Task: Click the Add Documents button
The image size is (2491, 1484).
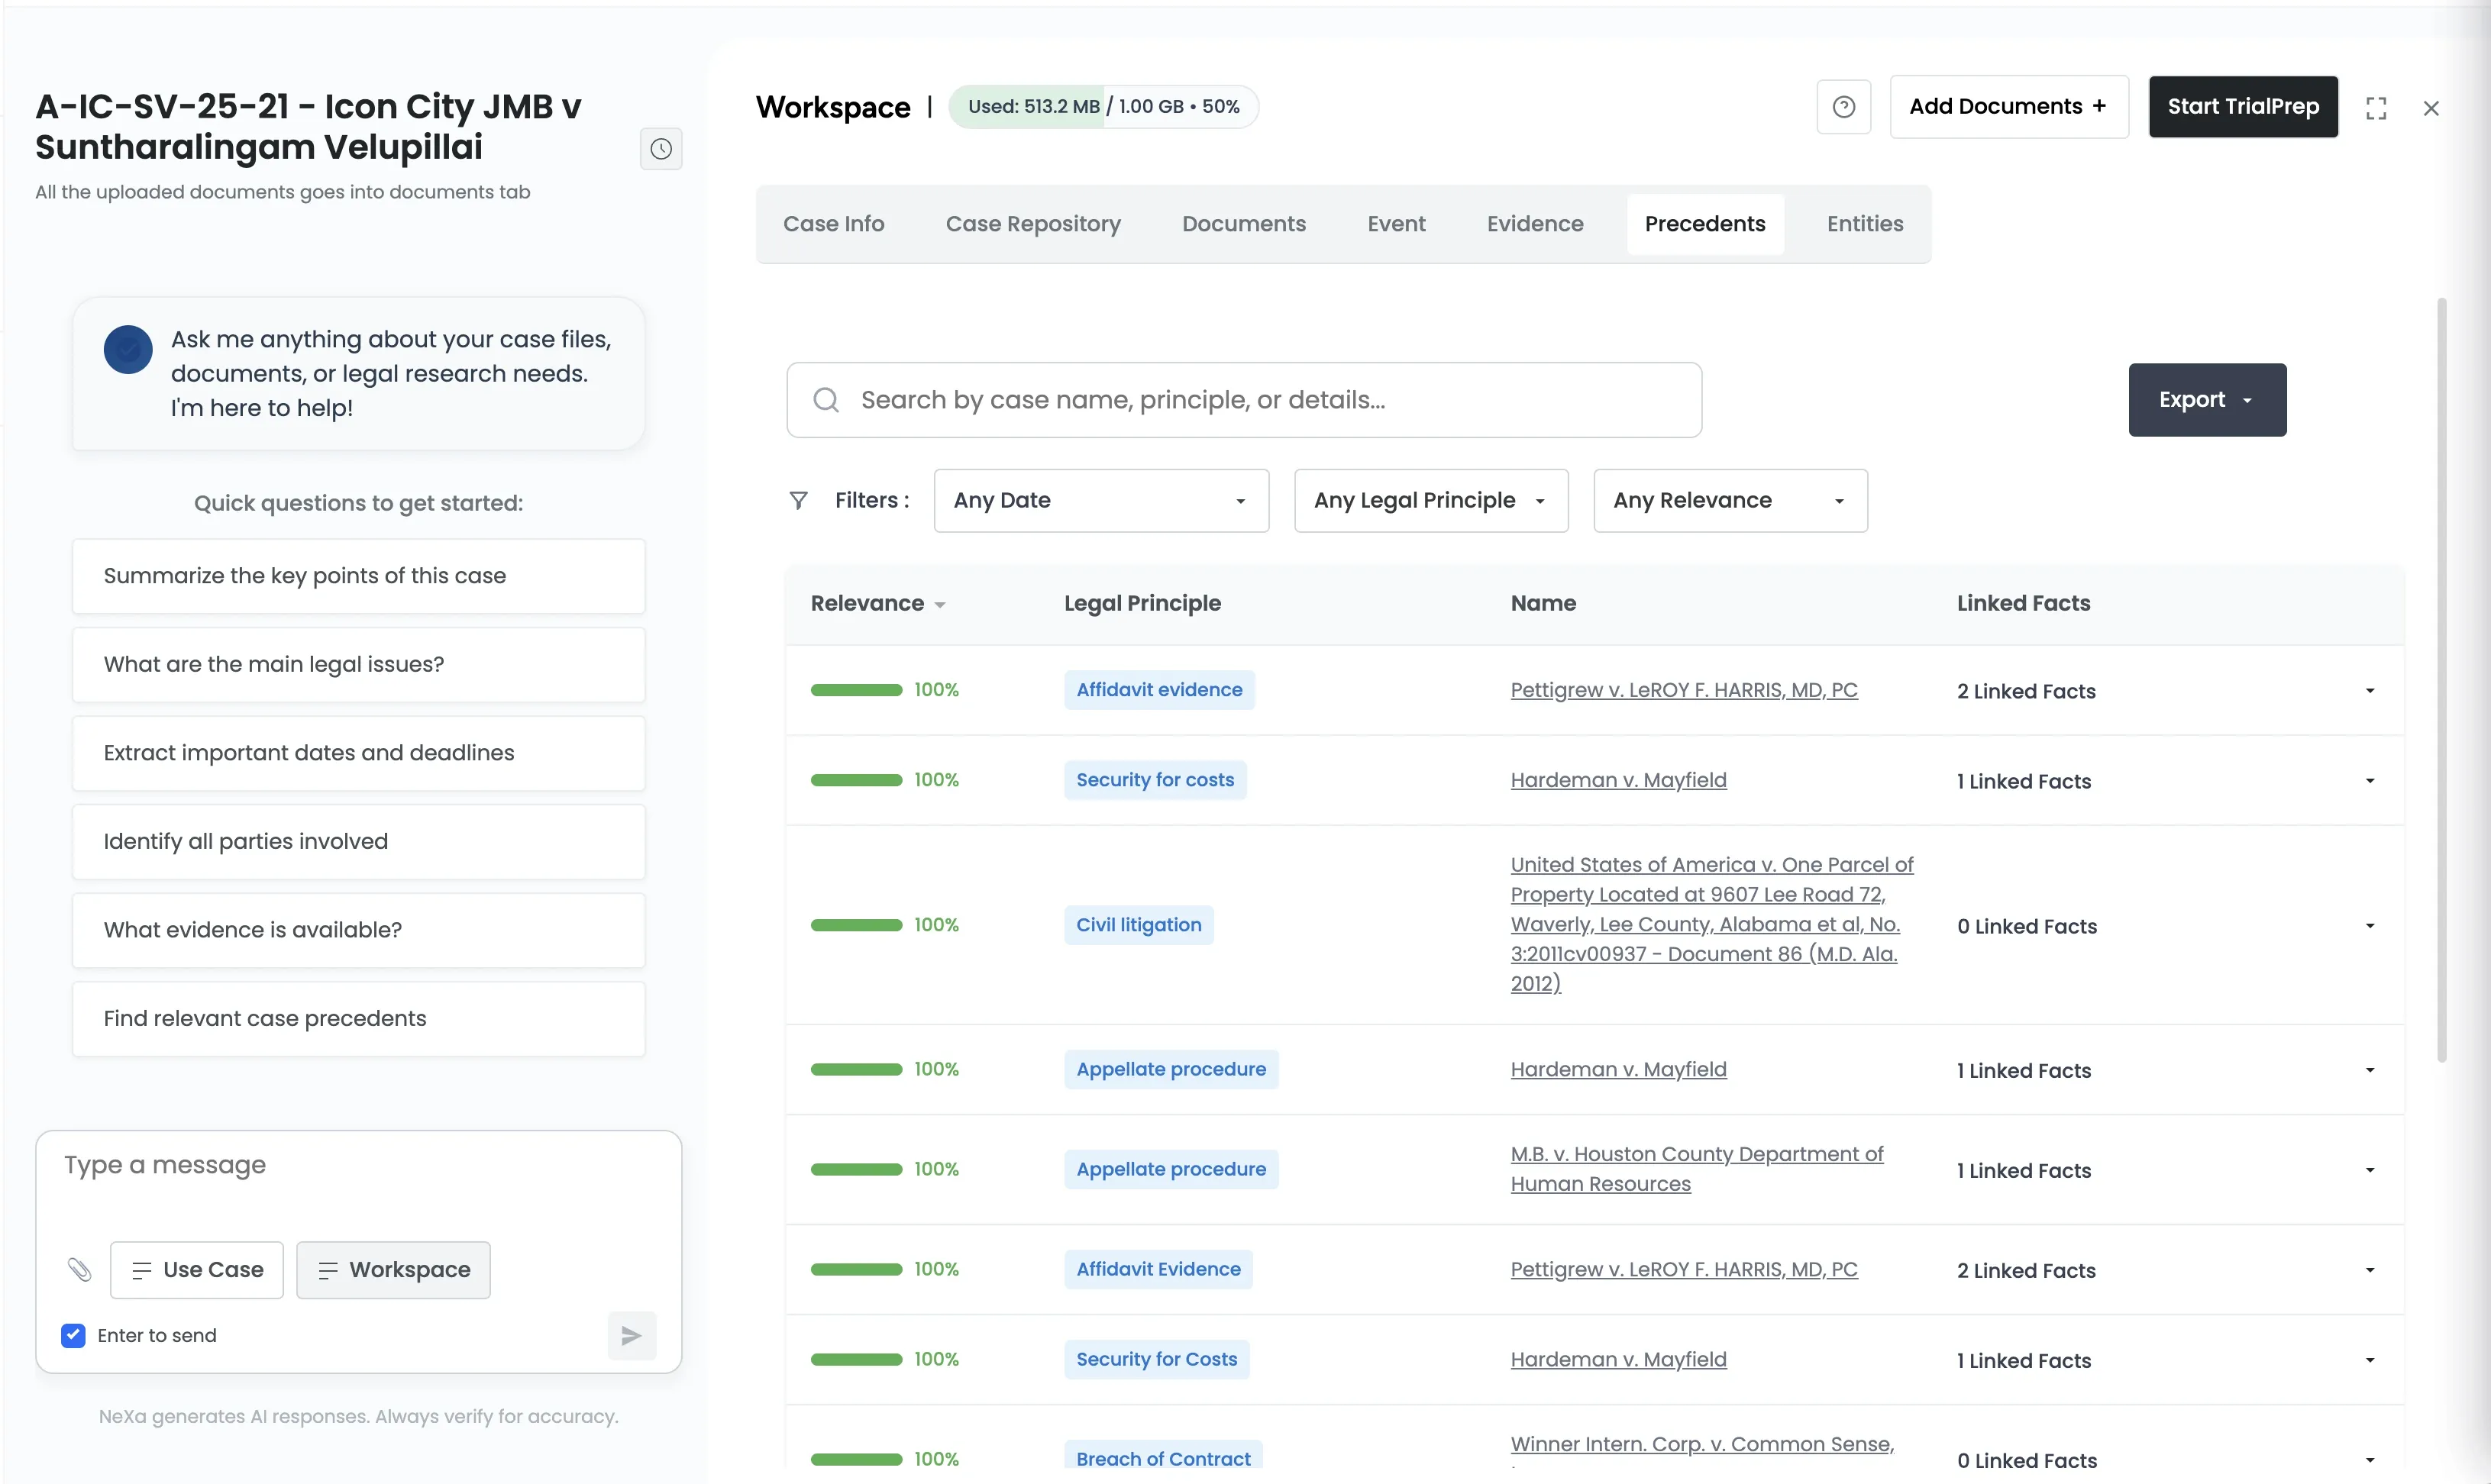Action: click(2008, 107)
